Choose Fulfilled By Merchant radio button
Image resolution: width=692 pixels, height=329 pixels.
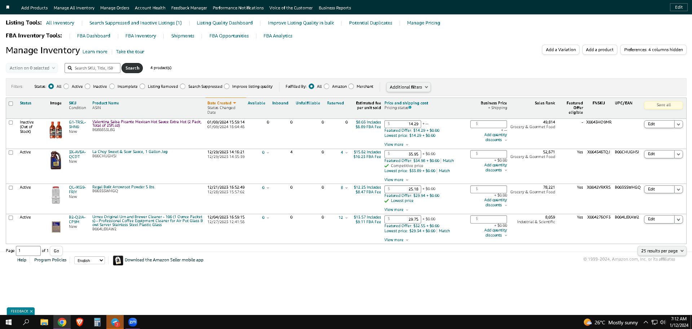tap(351, 86)
